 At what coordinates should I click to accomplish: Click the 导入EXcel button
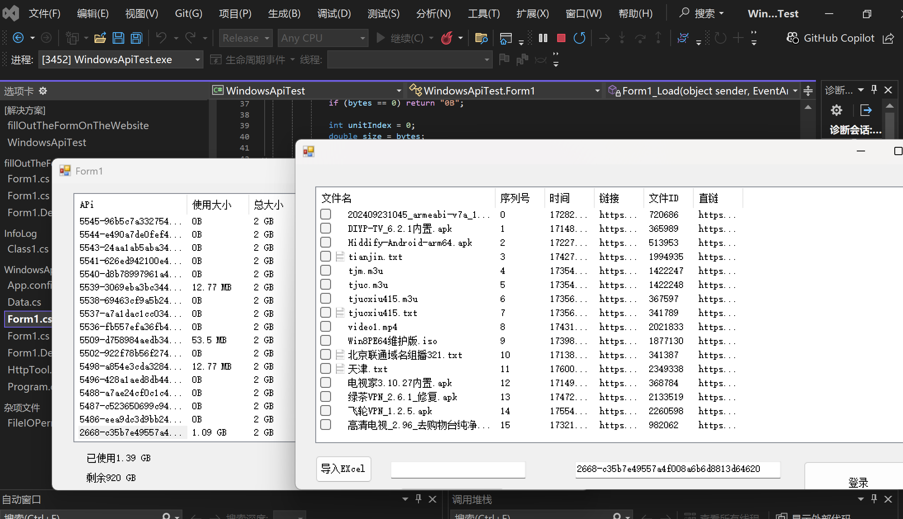(x=343, y=469)
